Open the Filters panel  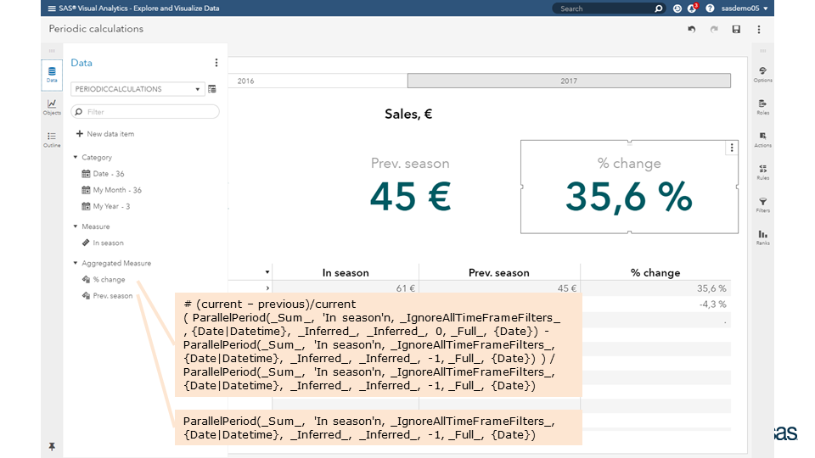tap(762, 204)
